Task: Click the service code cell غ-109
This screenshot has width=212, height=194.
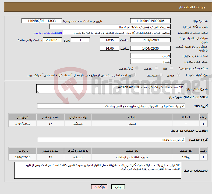Action: click(186, 157)
